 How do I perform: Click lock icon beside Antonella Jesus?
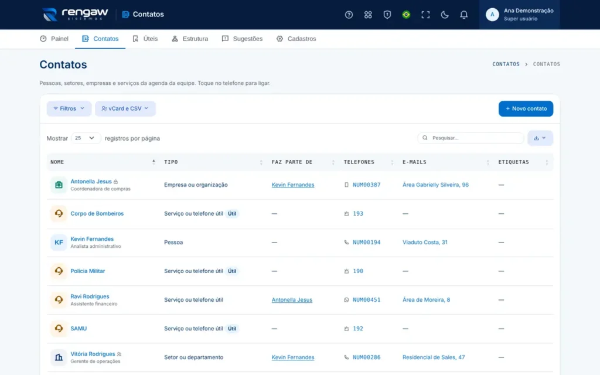point(115,182)
